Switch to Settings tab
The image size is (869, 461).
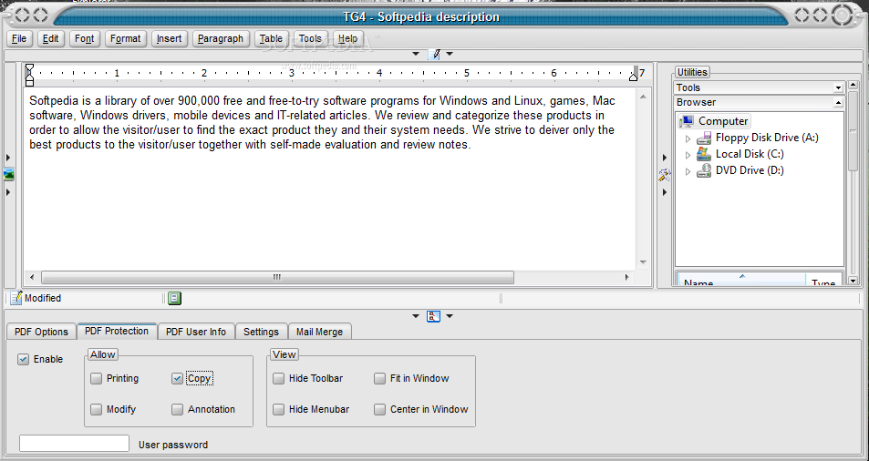click(261, 332)
